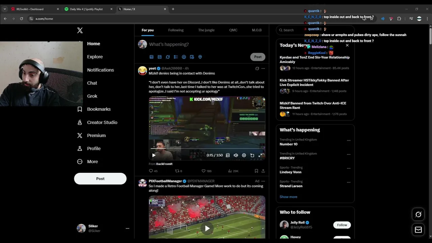Open messages floating button at bottom right
Viewport: 432px width, 243px height.
click(418, 230)
